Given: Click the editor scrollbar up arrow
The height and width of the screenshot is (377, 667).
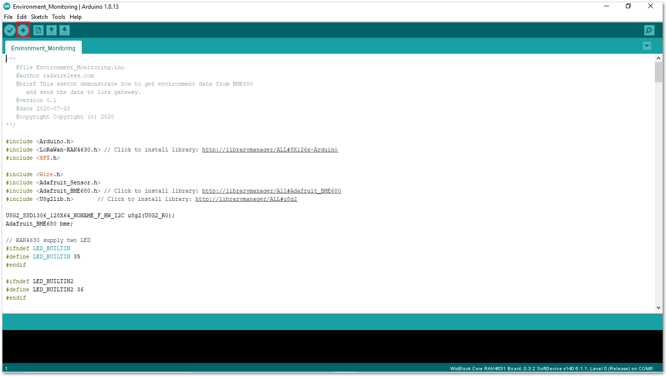Looking at the screenshot, I should (658, 58).
